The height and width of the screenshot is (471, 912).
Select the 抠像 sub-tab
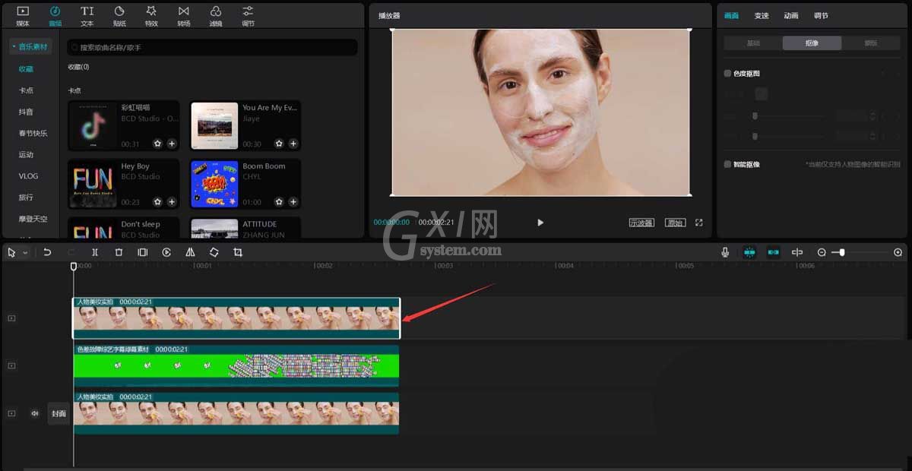(812, 43)
